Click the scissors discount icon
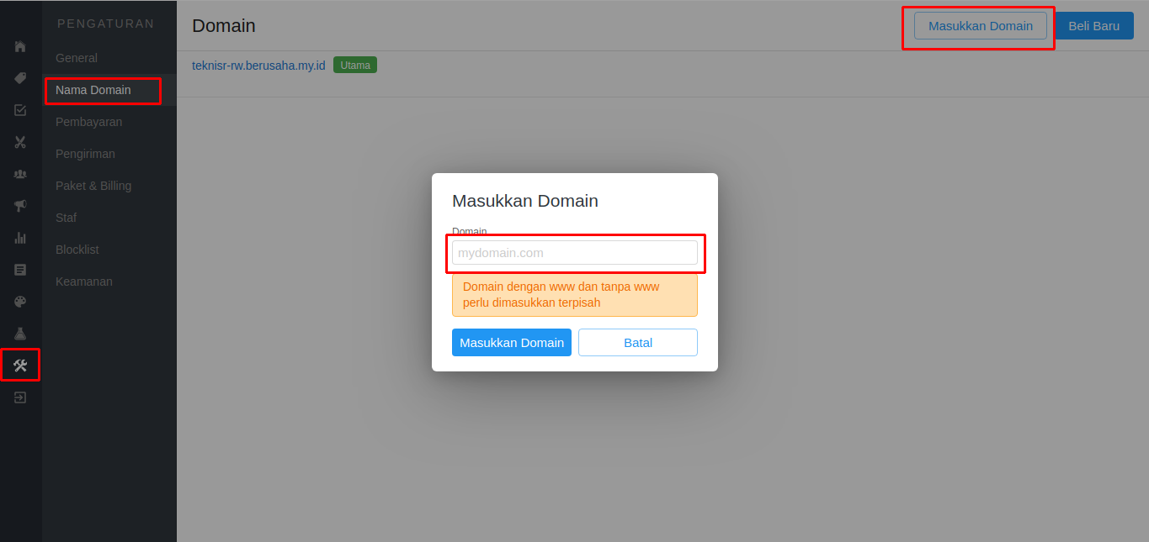Screen dimensions: 1149x542 click(20, 142)
